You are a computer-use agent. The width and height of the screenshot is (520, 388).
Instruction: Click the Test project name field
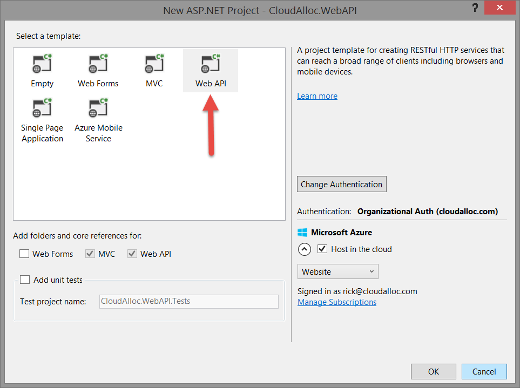click(x=188, y=301)
